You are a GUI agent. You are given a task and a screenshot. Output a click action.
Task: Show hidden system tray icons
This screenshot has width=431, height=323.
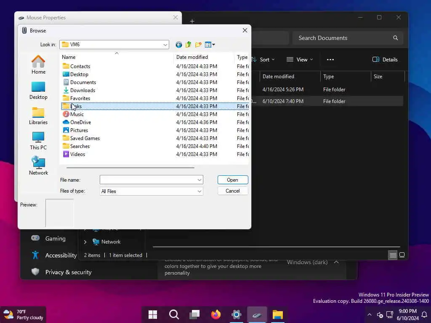coord(370,315)
